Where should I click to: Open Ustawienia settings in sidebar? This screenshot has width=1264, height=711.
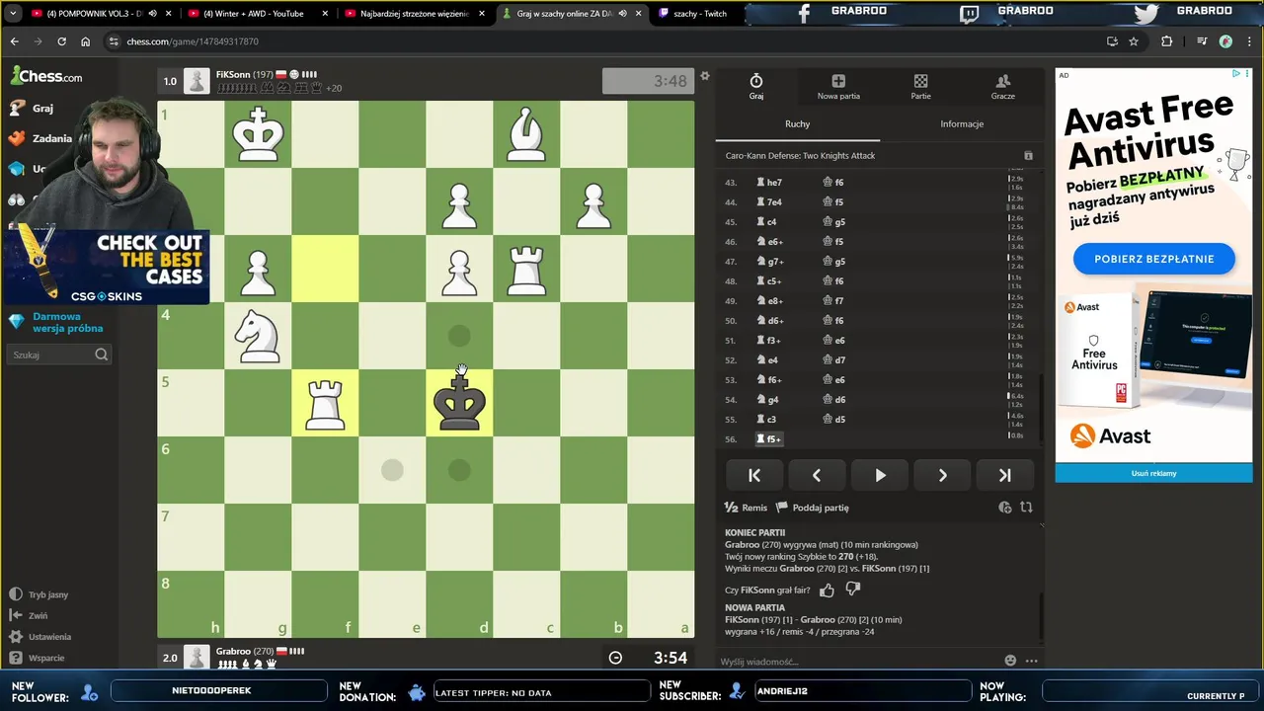[x=40, y=637]
